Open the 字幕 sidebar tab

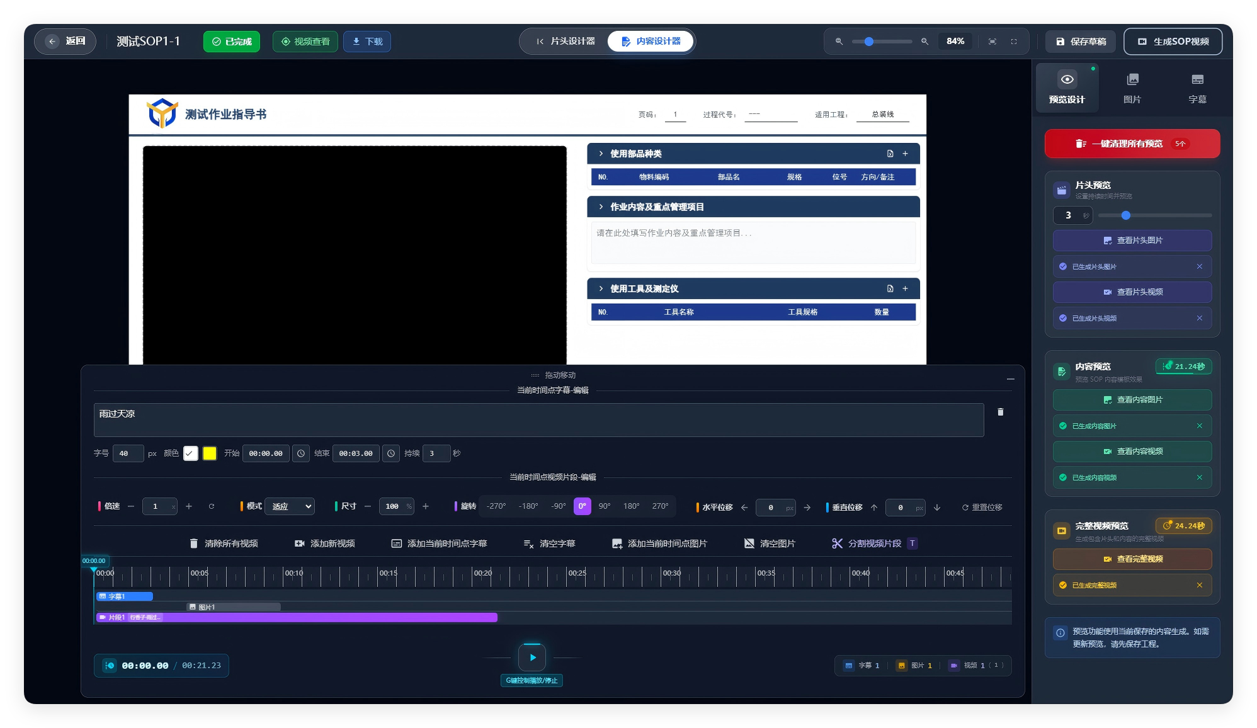pos(1197,88)
